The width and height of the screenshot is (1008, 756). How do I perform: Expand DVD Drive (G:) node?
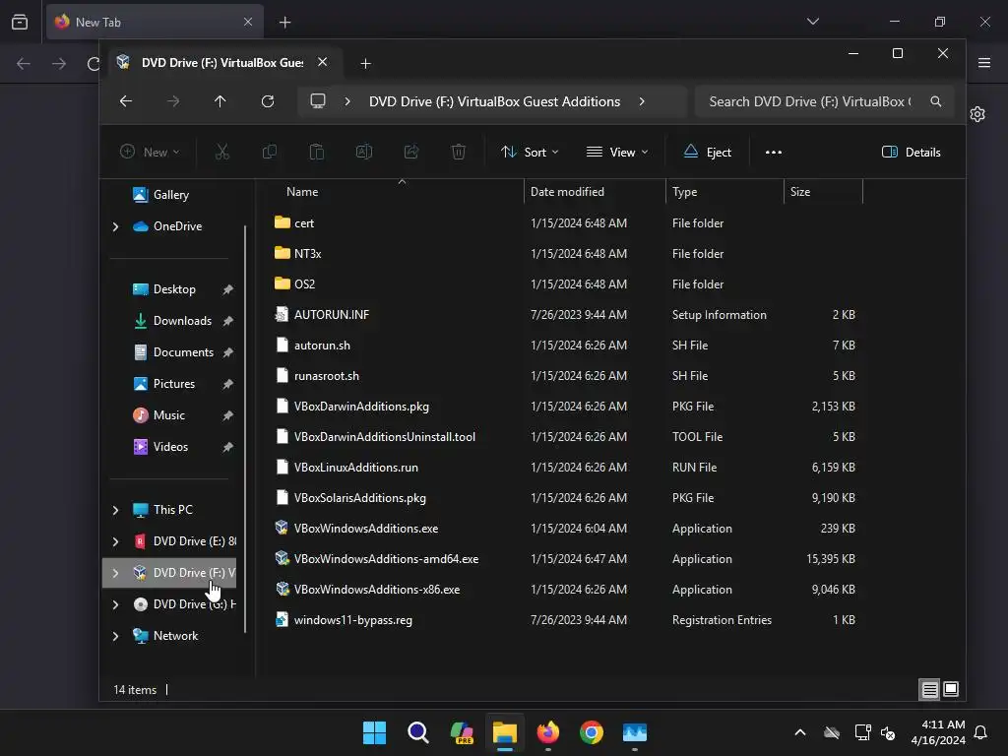point(116,604)
